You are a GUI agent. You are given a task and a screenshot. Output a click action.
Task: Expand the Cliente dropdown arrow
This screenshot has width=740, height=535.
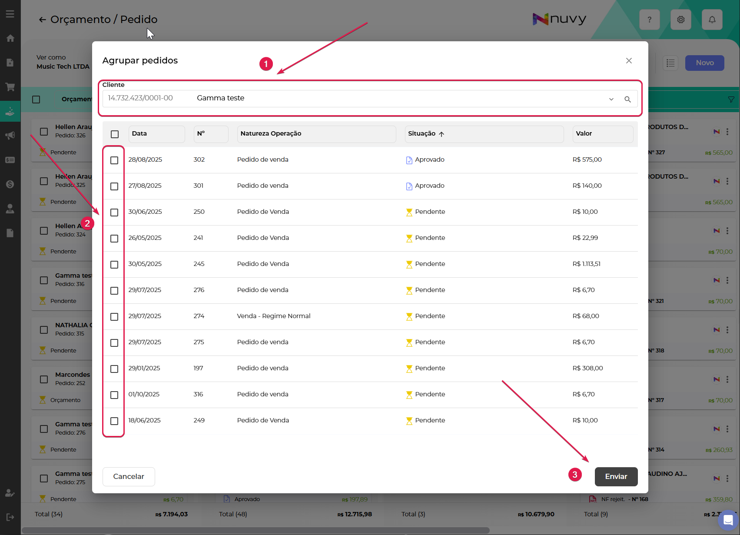coord(611,99)
